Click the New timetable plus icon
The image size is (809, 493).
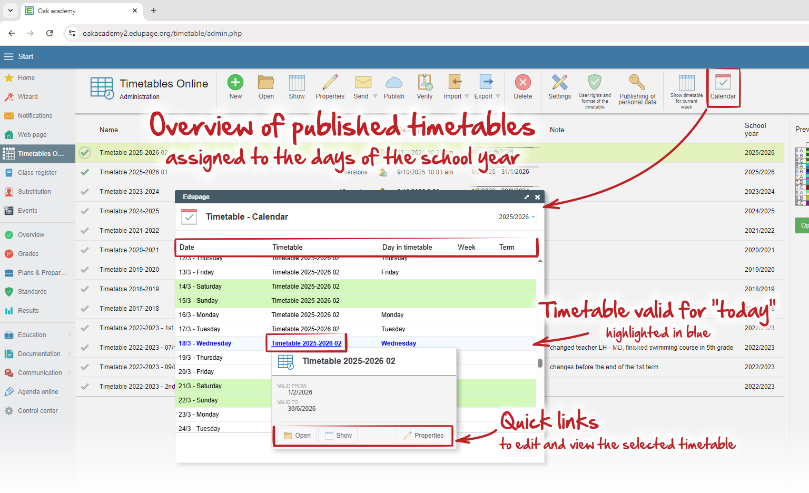point(235,83)
